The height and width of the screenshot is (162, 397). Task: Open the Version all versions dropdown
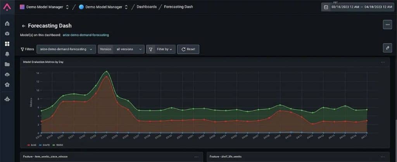(121, 49)
